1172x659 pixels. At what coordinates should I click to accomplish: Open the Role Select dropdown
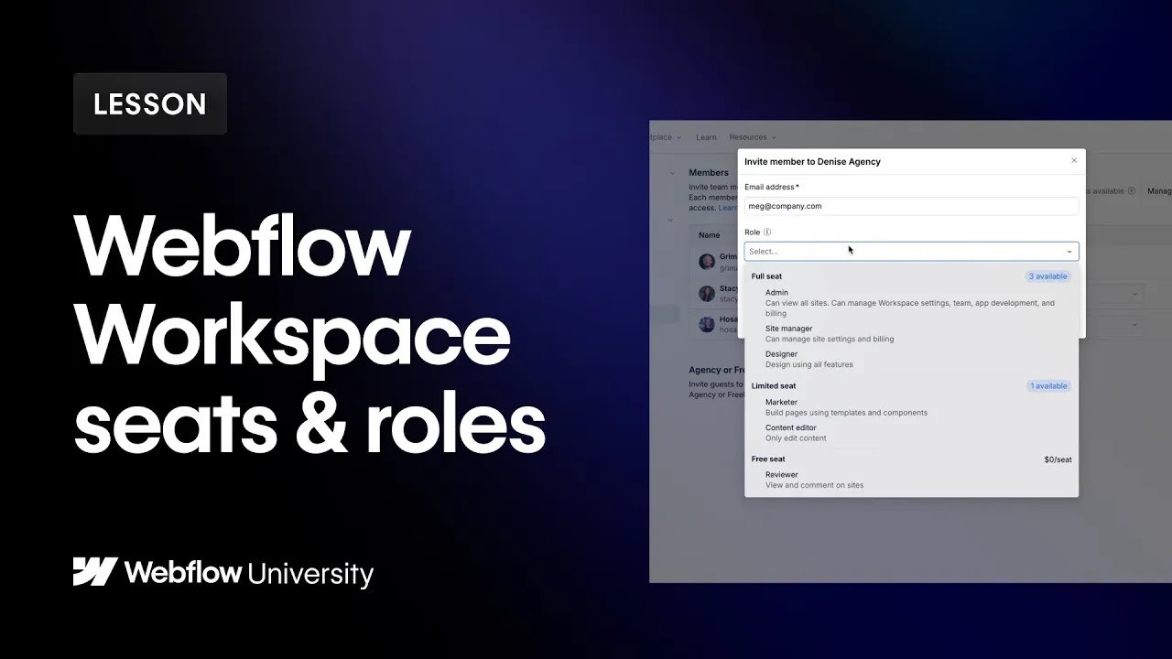[911, 251]
